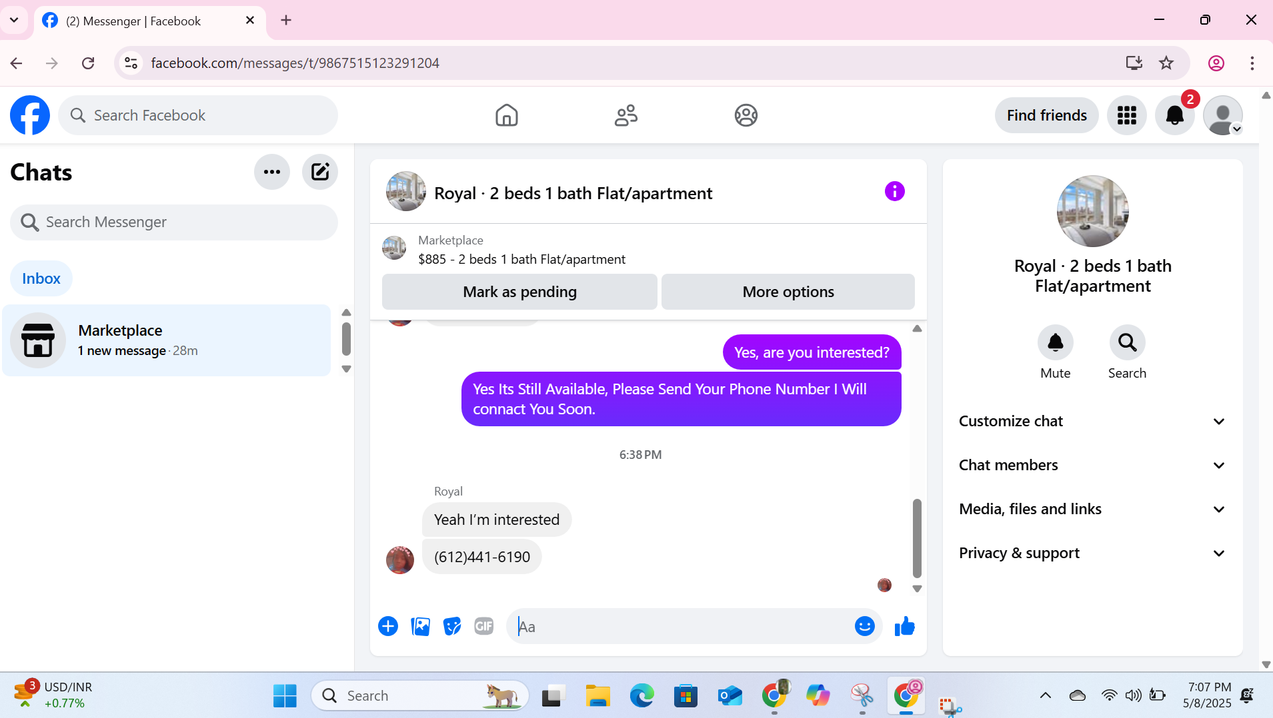Expand Customize chat section
1273x718 pixels.
tap(1093, 421)
